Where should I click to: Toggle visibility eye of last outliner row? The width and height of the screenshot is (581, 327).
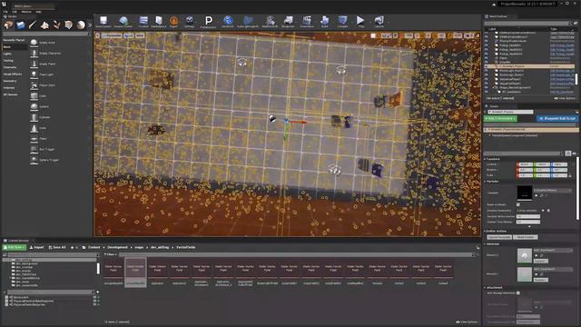point(487,92)
